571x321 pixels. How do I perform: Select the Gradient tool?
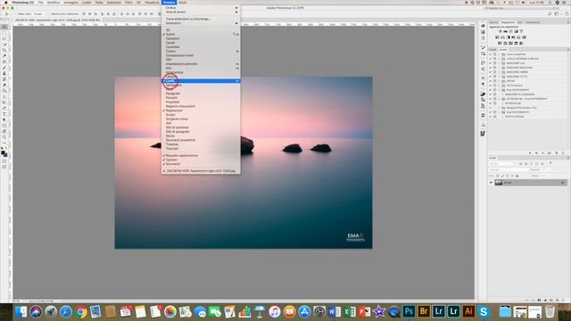(x=4, y=91)
